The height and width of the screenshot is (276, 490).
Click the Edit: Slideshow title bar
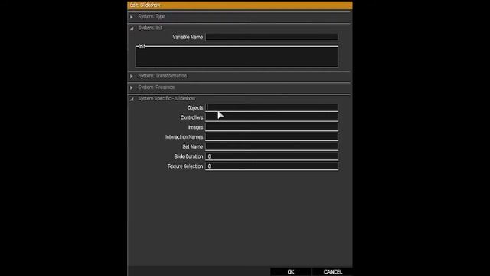[x=240, y=5]
